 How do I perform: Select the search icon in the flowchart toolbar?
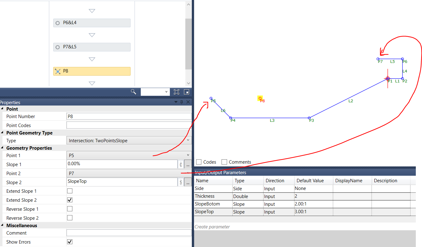133,92
